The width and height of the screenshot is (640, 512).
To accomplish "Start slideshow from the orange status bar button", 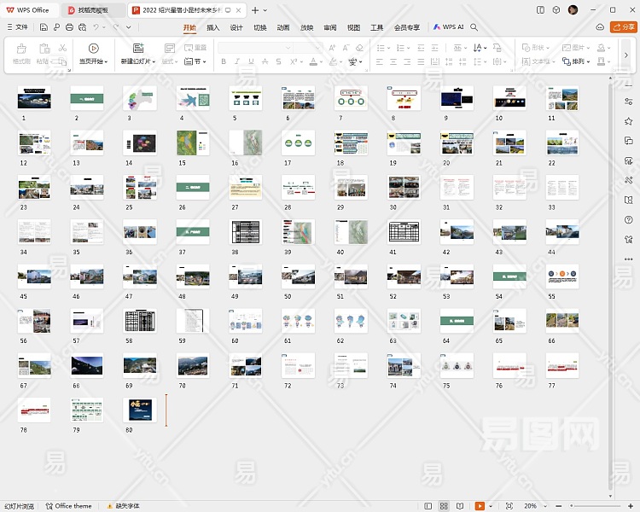I will pos(480,506).
